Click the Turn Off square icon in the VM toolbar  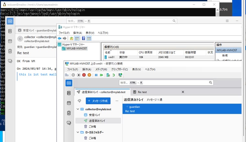pos(79,75)
